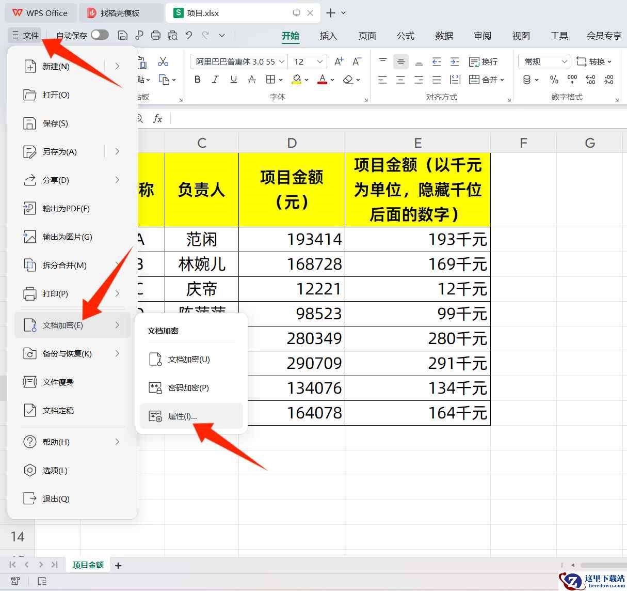Toggle the auto-save switch

[x=100, y=35]
